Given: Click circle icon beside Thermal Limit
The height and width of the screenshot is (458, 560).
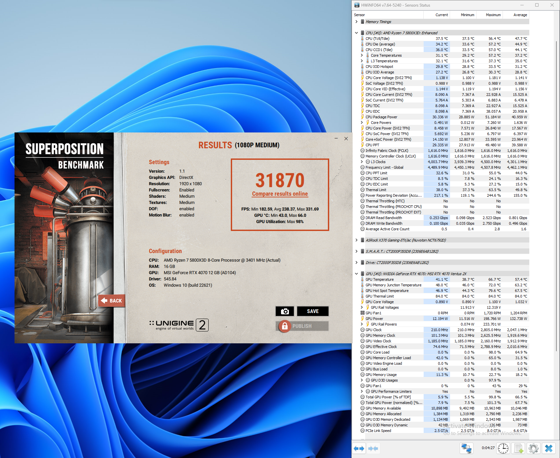Looking at the screenshot, I should [x=363, y=190].
